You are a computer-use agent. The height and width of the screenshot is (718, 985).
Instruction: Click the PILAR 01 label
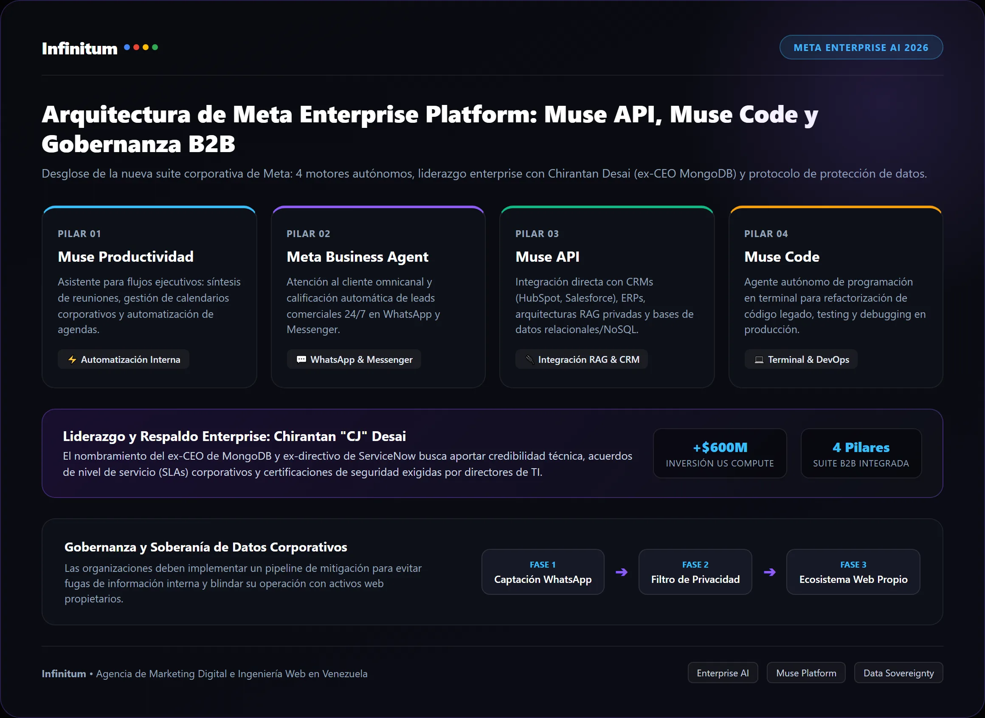[x=79, y=234]
